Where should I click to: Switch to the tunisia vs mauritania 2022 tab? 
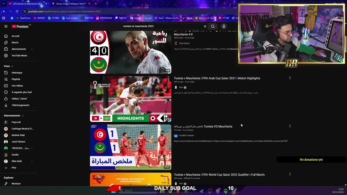(x=28, y=4)
